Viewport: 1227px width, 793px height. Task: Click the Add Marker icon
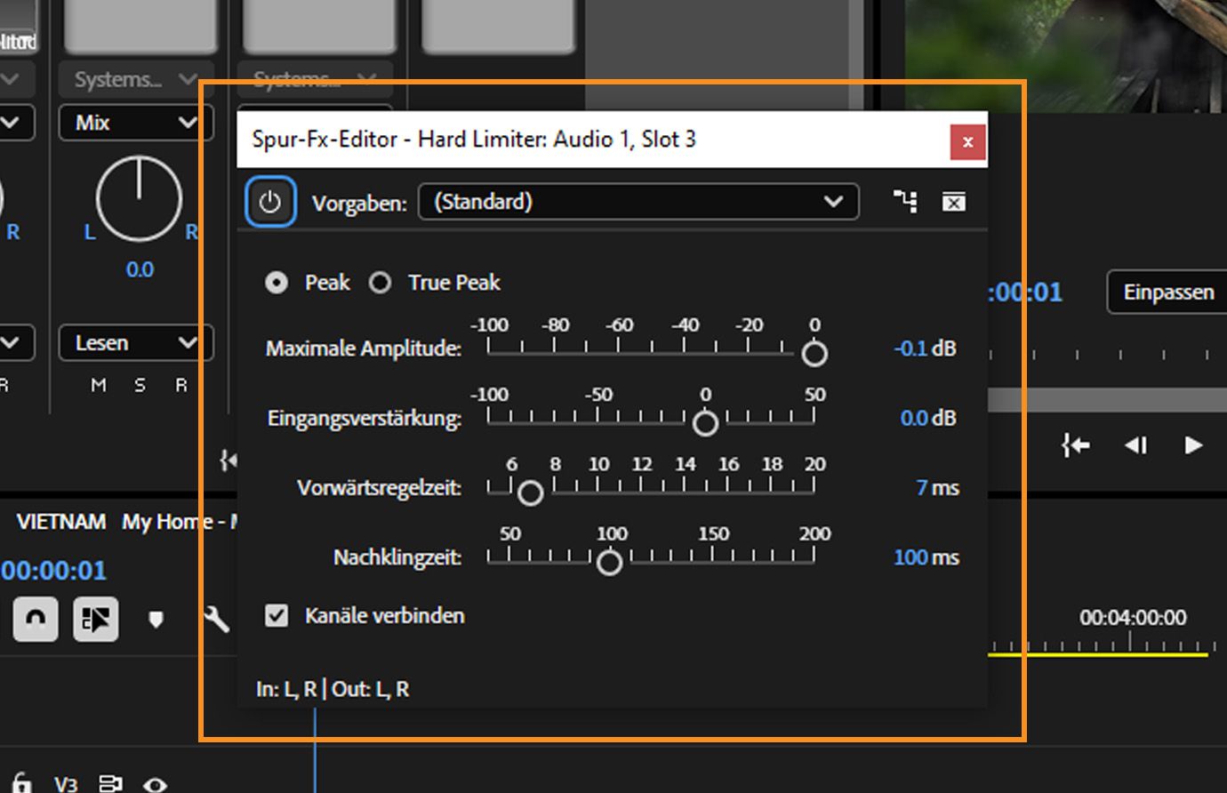pos(156,620)
